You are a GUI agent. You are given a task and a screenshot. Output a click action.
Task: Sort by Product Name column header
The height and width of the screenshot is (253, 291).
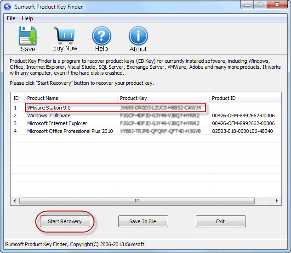pyautogui.click(x=71, y=98)
